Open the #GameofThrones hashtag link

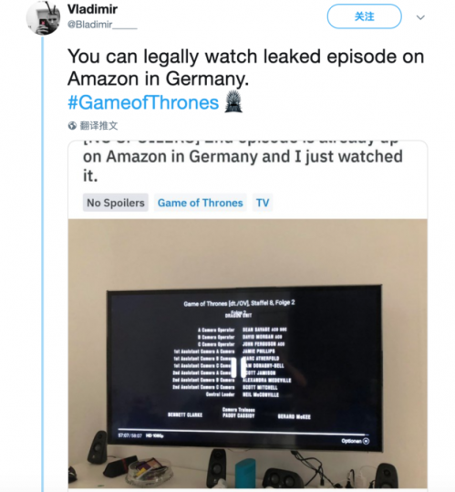click(143, 102)
